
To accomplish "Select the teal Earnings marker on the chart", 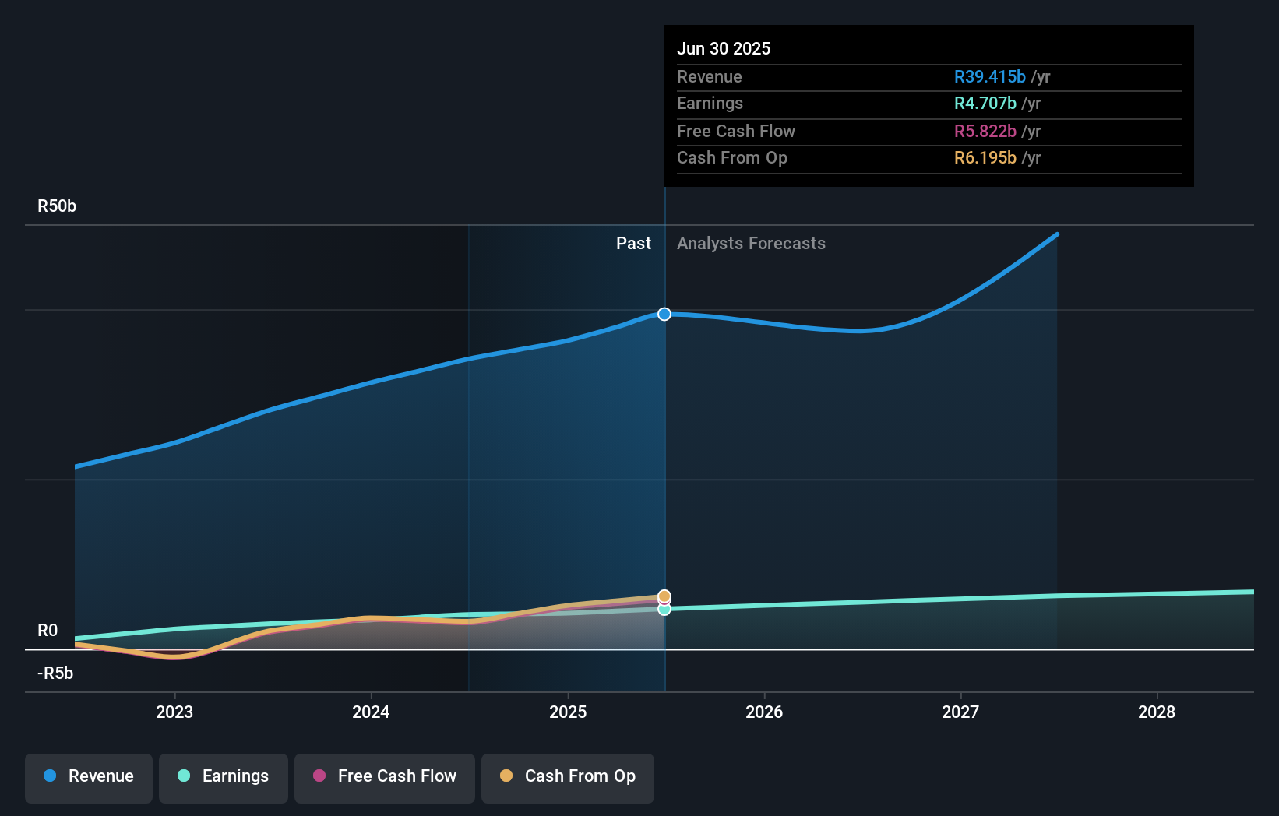I will (664, 610).
